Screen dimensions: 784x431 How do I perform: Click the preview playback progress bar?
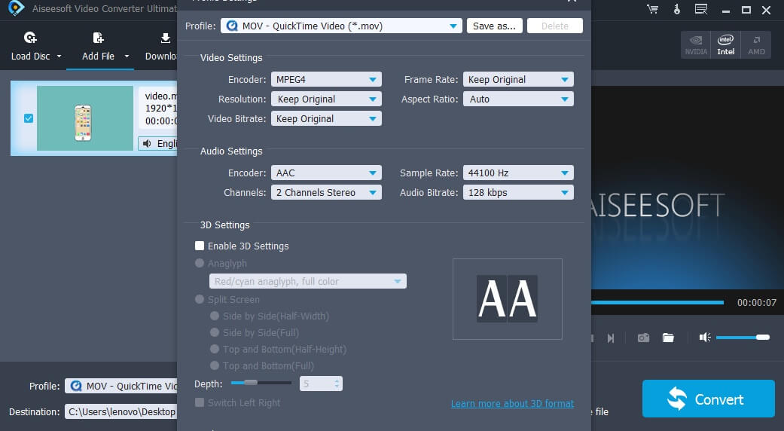coord(657,302)
